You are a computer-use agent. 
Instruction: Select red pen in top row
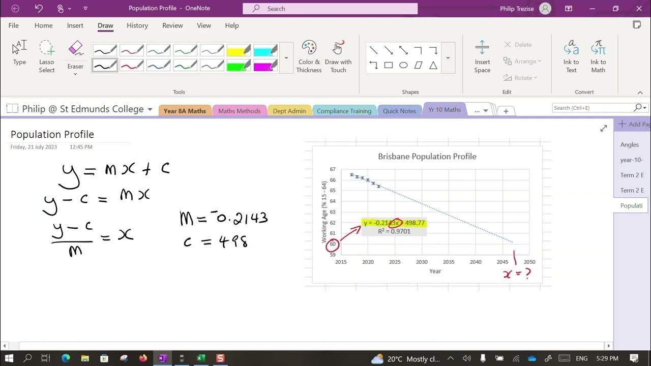tap(132, 50)
